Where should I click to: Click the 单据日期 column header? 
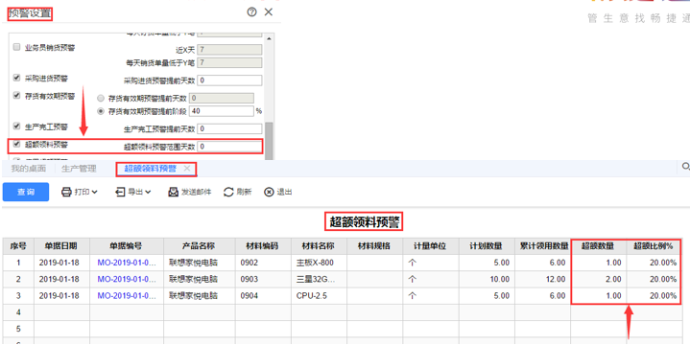coord(61,246)
